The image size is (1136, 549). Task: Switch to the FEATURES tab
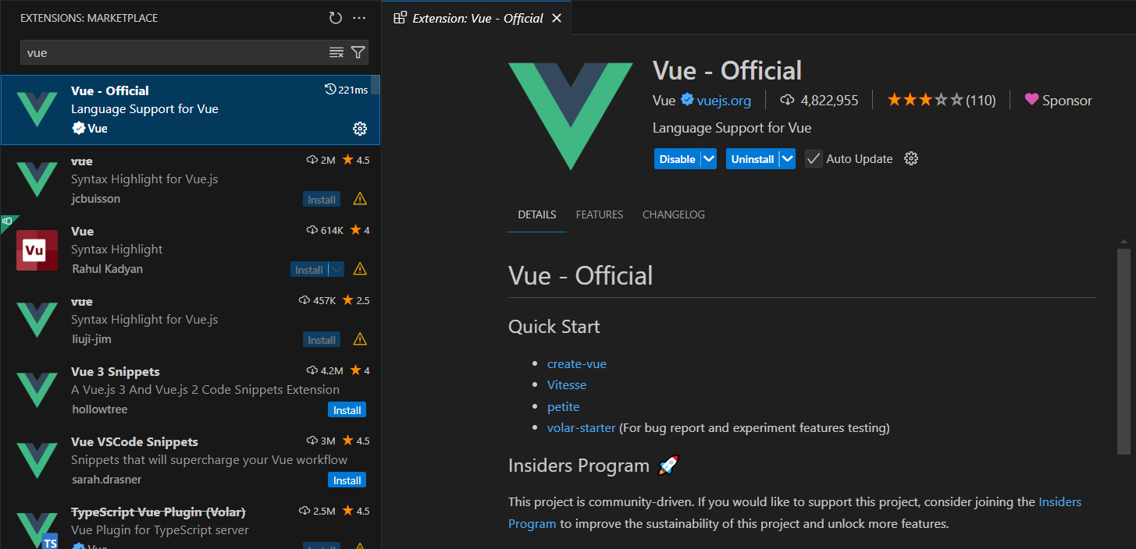(600, 214)
